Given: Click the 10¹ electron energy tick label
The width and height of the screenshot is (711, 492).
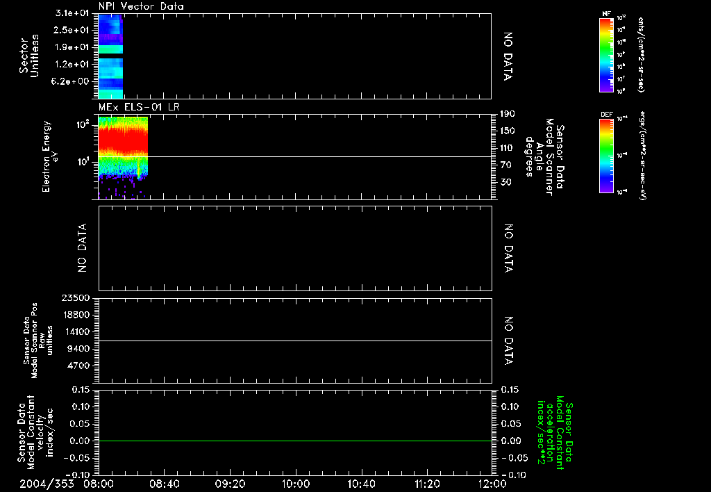Looking at the screenshot, I should tap(83, 162).
